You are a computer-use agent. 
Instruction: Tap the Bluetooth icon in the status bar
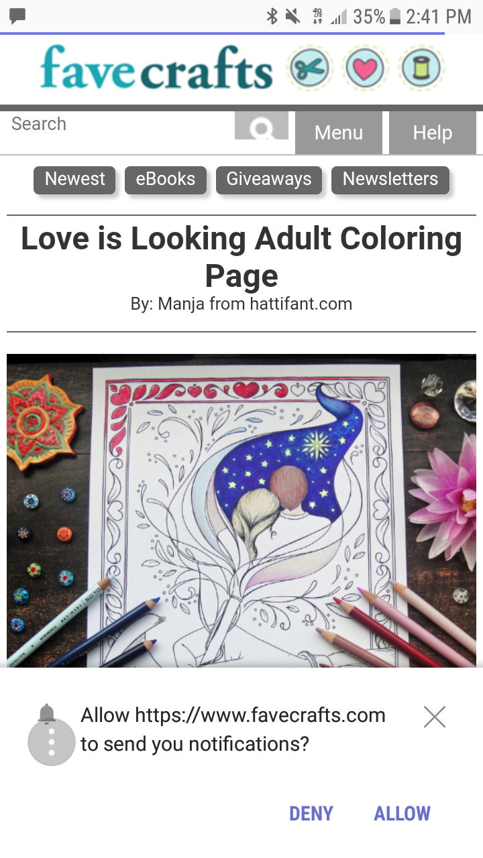(272, 16)
